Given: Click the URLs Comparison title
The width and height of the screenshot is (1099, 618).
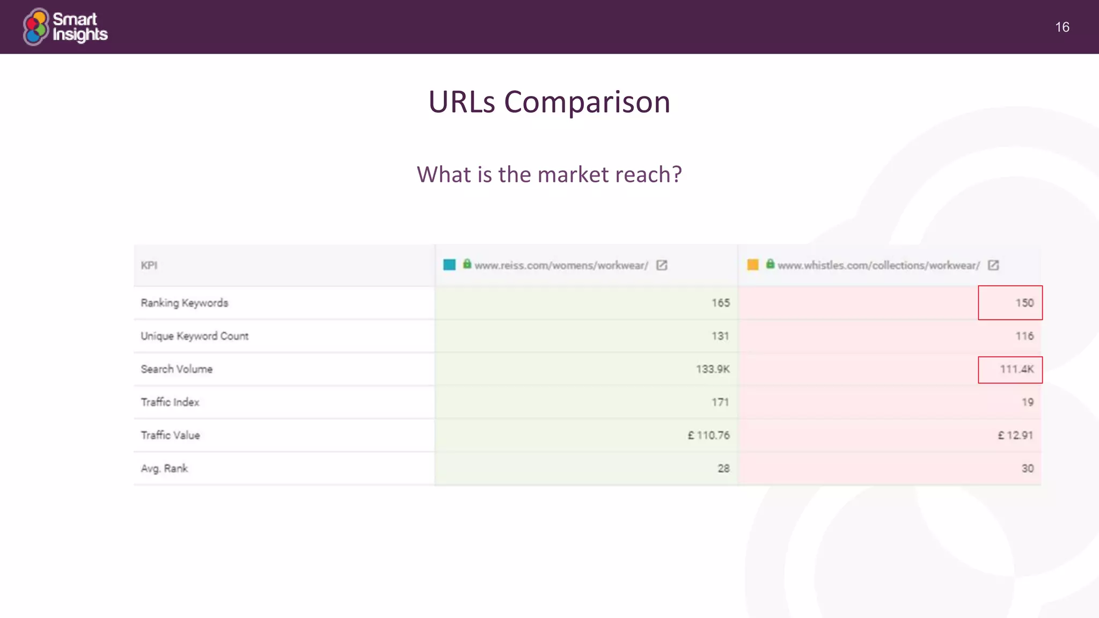Looking at the screenshot, I should pos(549,101).
